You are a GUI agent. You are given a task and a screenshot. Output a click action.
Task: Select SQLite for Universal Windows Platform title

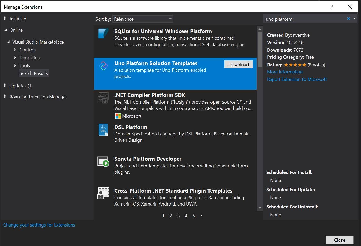coord(163,31)
